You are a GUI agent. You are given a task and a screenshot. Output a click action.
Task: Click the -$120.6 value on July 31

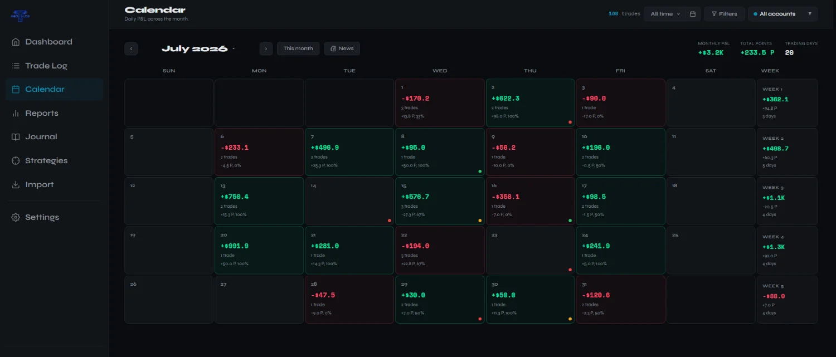click(596, 295)
